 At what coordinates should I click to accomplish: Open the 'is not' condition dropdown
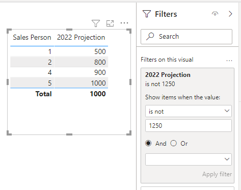pyautogui.click(x=189, y=111)
